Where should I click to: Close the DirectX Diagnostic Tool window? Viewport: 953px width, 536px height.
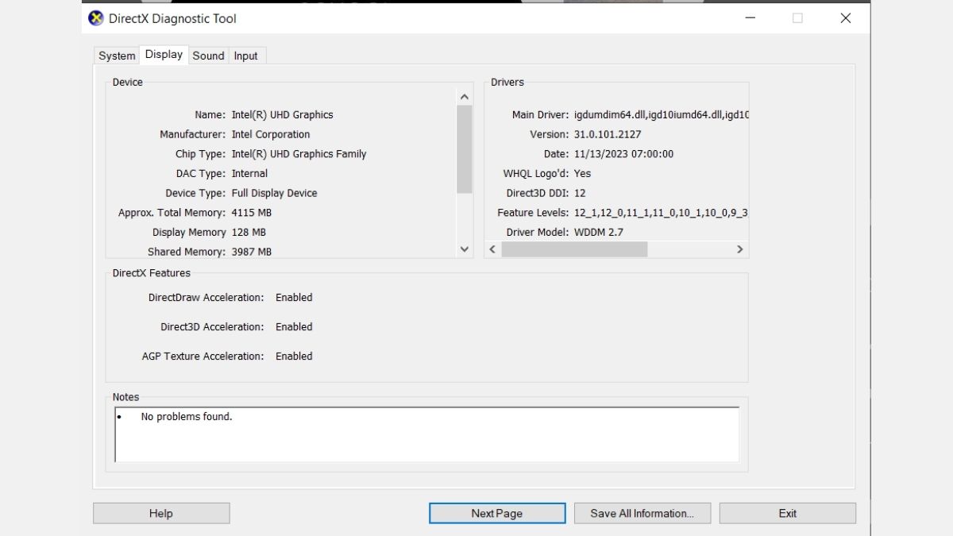[x=846, y=18]
